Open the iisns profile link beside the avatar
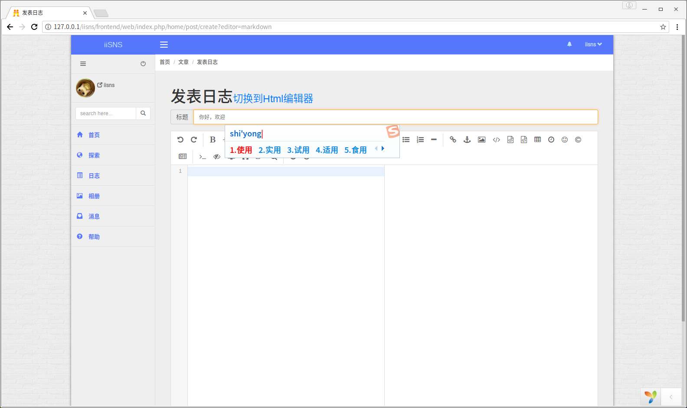Viewport: 687px width, 408px height. [x=106, y=85]
